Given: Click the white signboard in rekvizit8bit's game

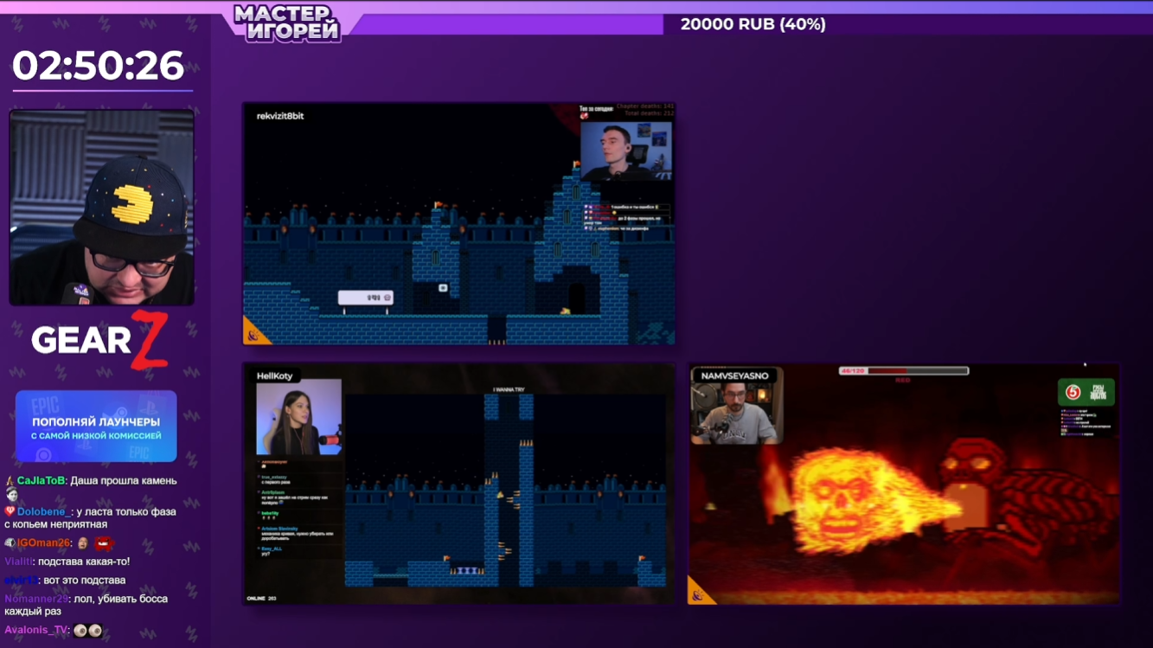Looking at the screenshot, I should tap(365, 298).
